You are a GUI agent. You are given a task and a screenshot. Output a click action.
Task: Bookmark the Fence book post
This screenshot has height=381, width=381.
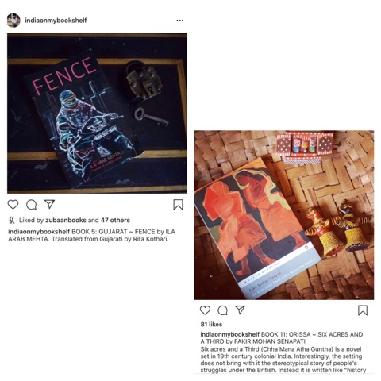pos(178,205)
